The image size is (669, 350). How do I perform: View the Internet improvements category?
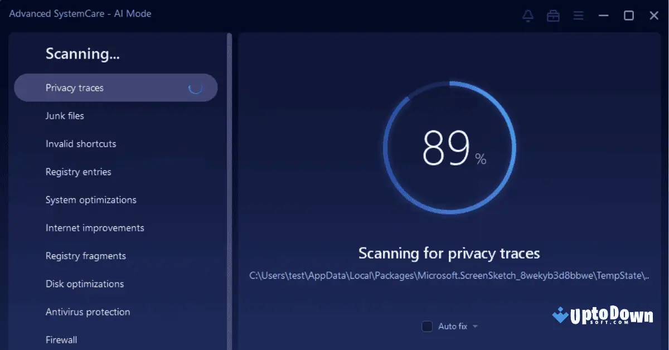pos(95,227)
